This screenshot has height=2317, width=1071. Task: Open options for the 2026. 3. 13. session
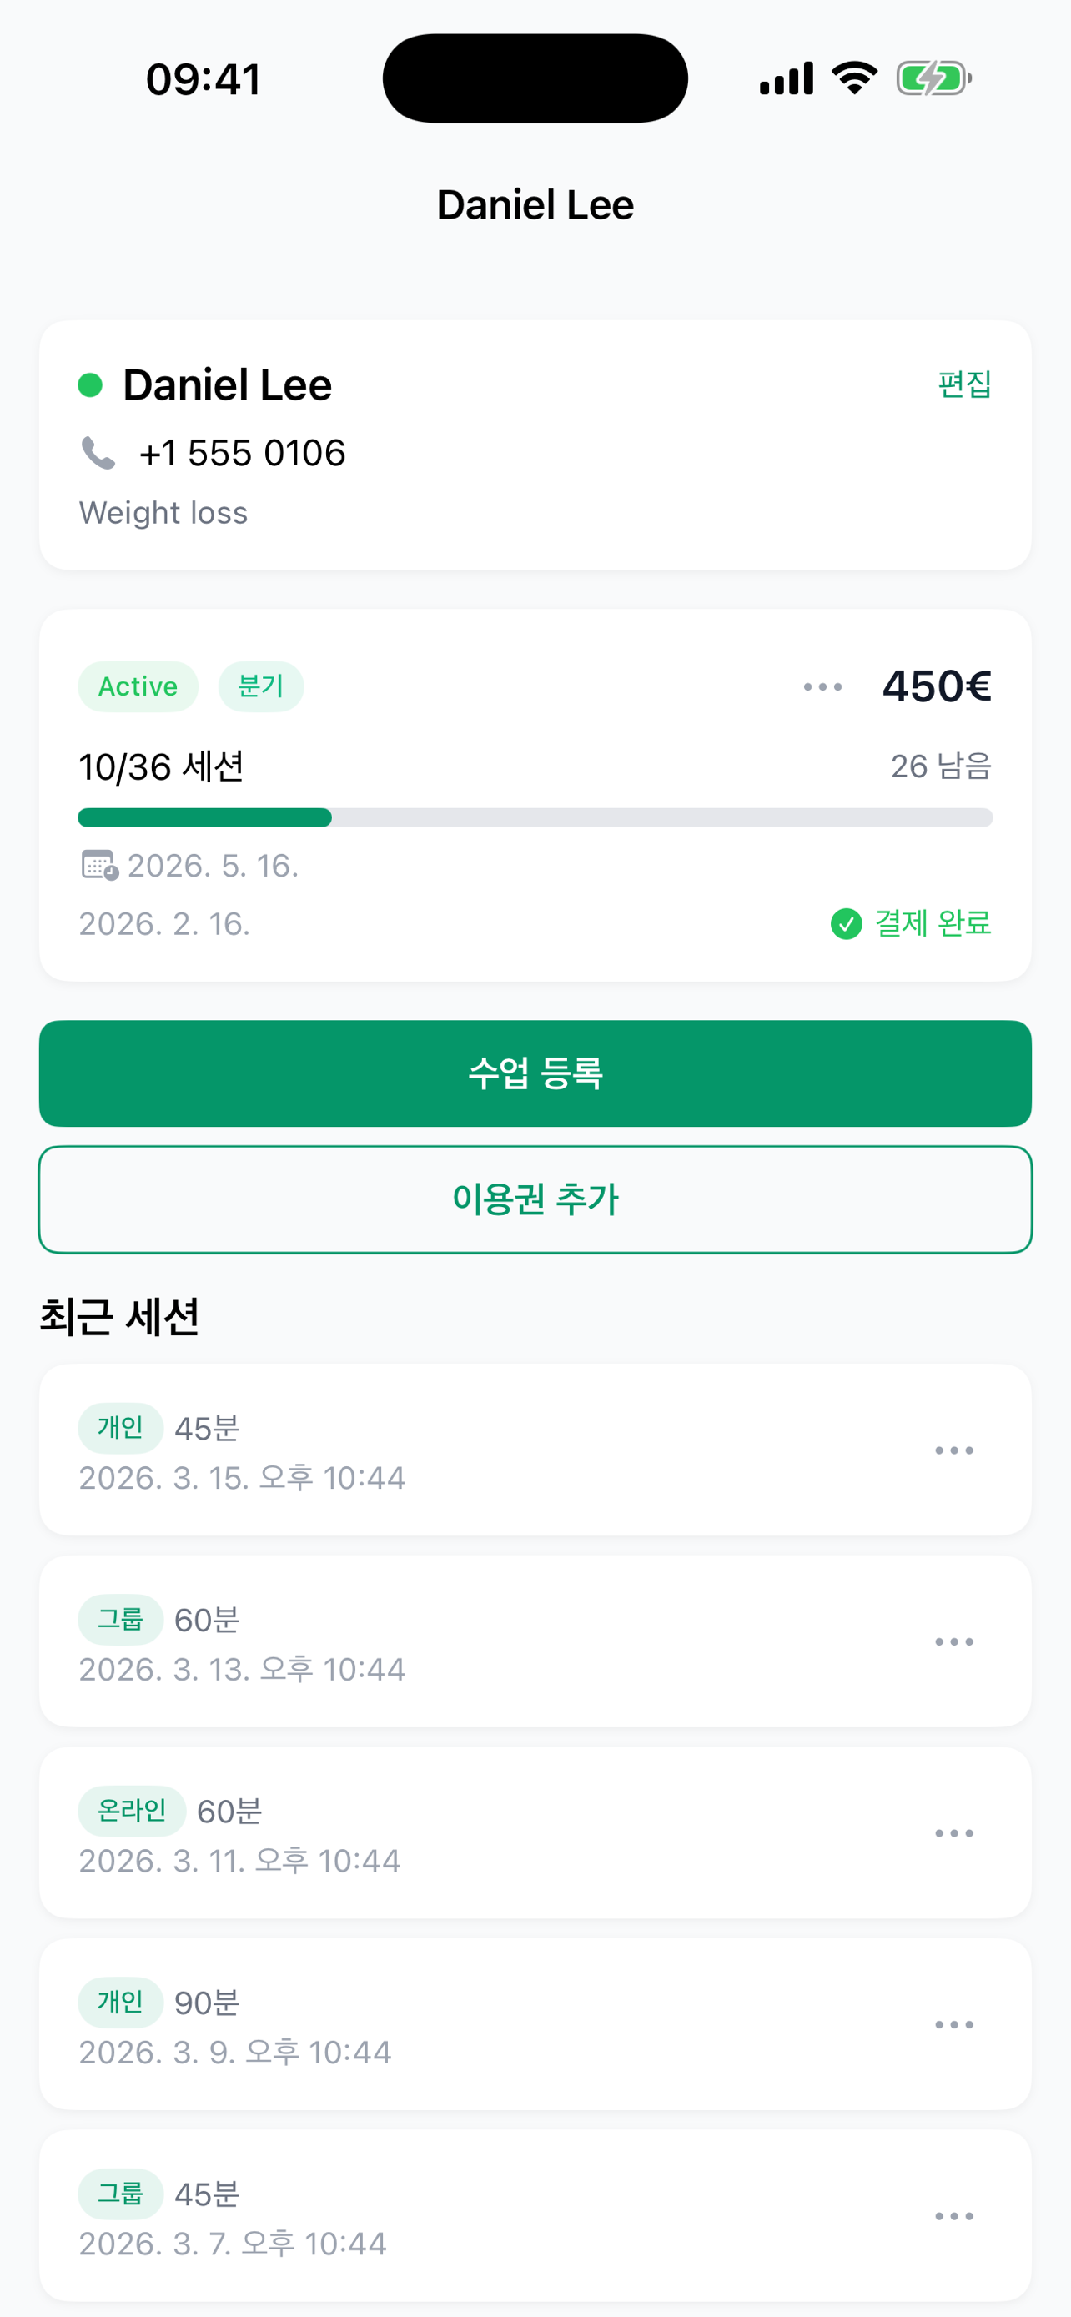pos(953,1642)
